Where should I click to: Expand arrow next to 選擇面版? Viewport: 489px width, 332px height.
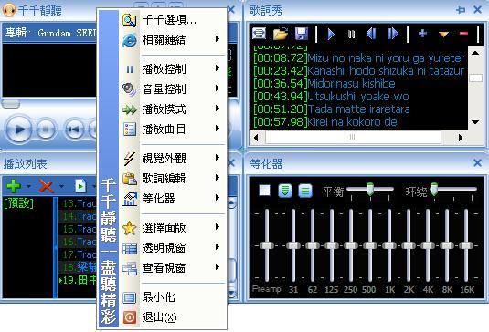pos(218,227)
